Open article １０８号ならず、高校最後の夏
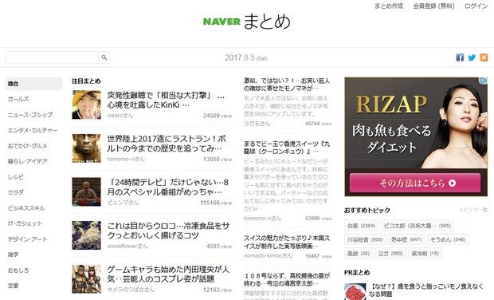 pyautogui.click(x=287, y=279)
